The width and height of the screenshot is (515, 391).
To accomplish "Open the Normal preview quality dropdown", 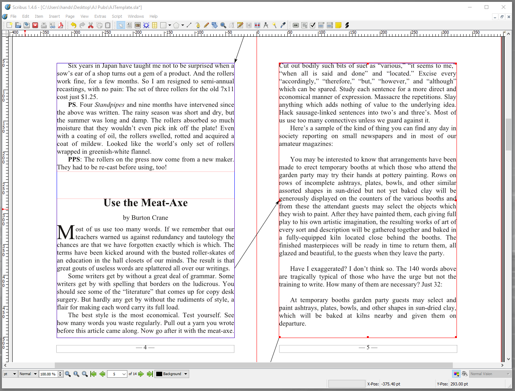I will point(28,374).
